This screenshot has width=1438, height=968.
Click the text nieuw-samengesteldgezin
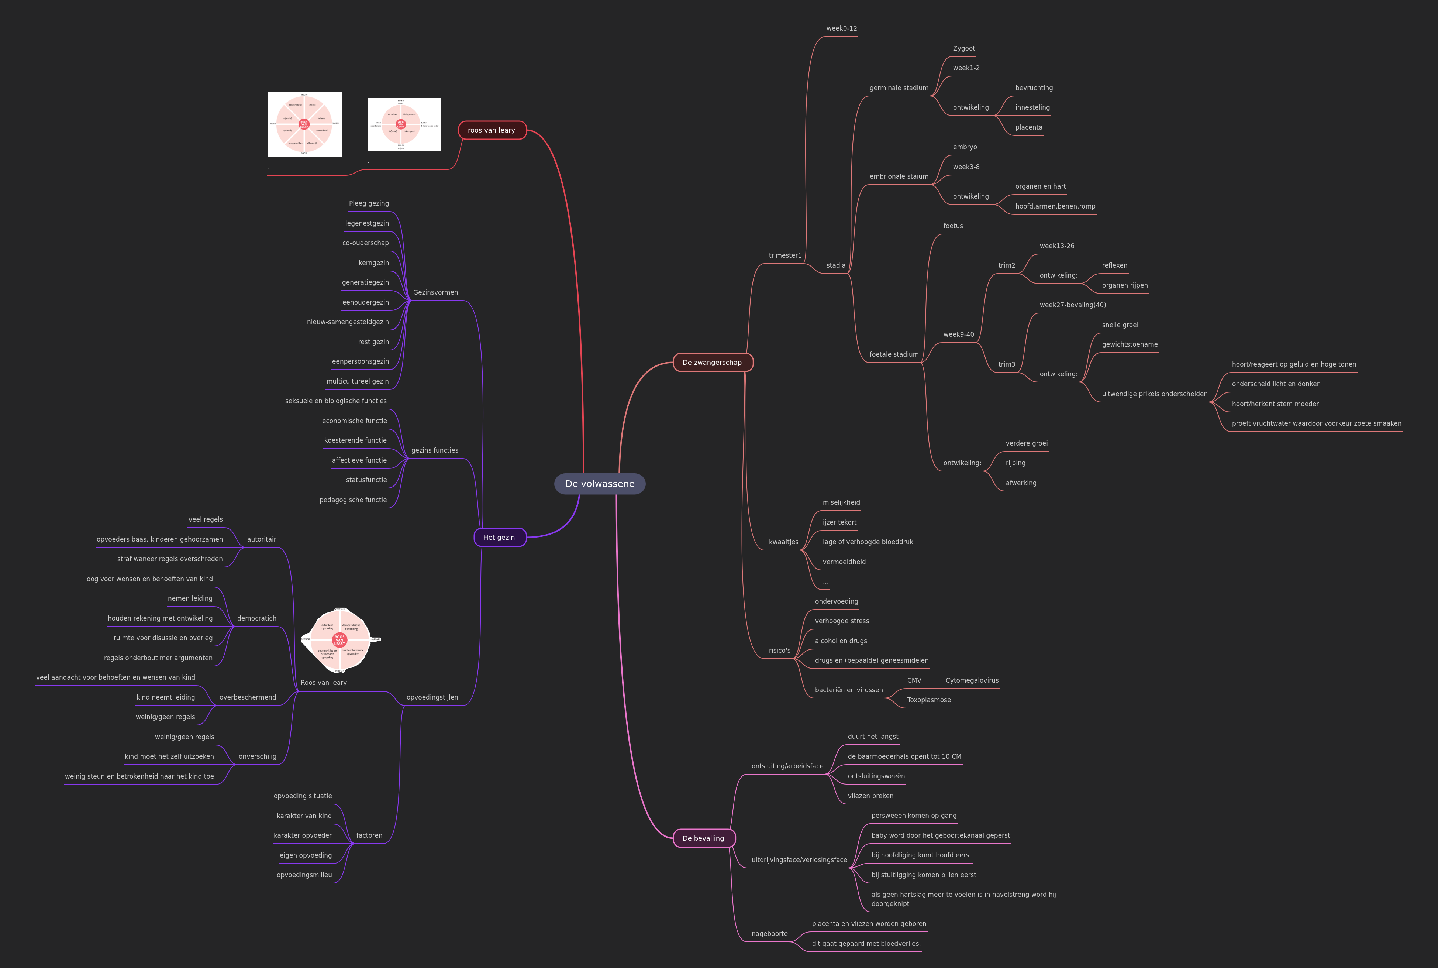[x=348, y=322]
